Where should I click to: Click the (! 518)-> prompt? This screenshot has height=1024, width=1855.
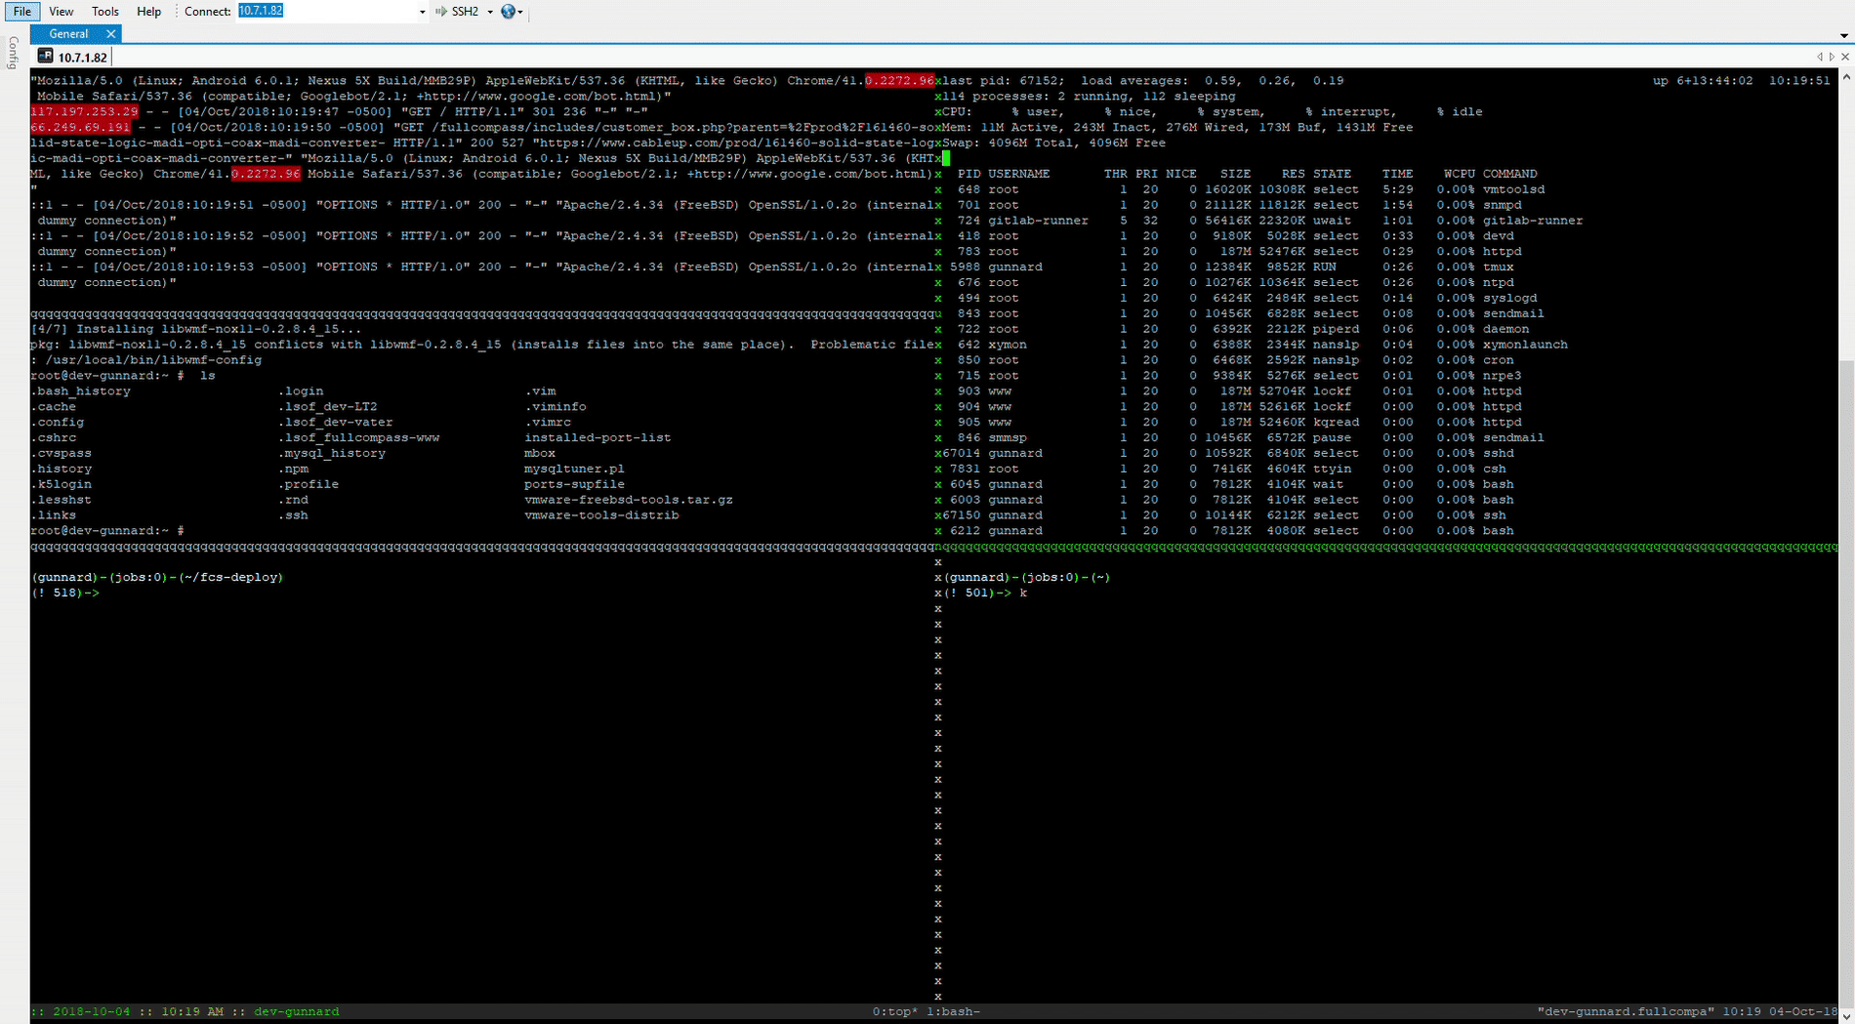(x=64, y=593)
